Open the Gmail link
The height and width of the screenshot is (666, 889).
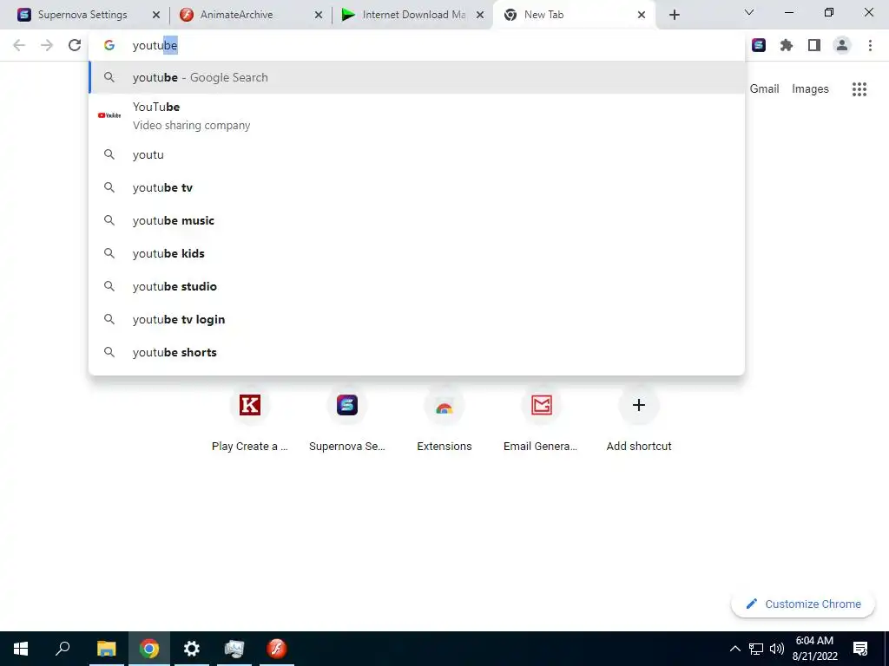(764, 89)
